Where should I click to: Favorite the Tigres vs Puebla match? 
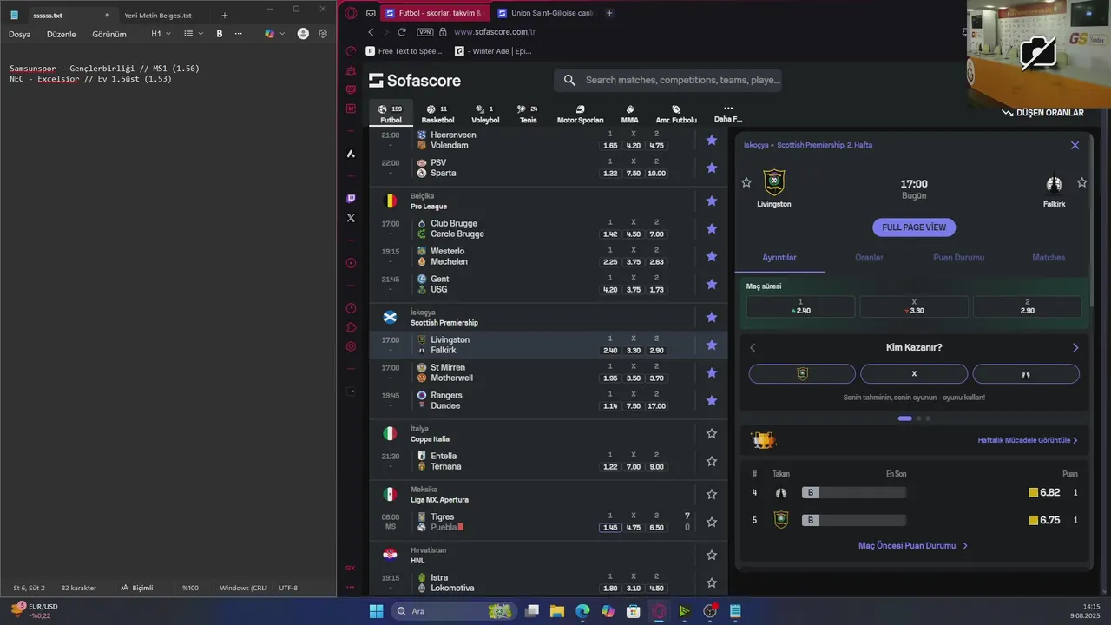tap(712, 522)
